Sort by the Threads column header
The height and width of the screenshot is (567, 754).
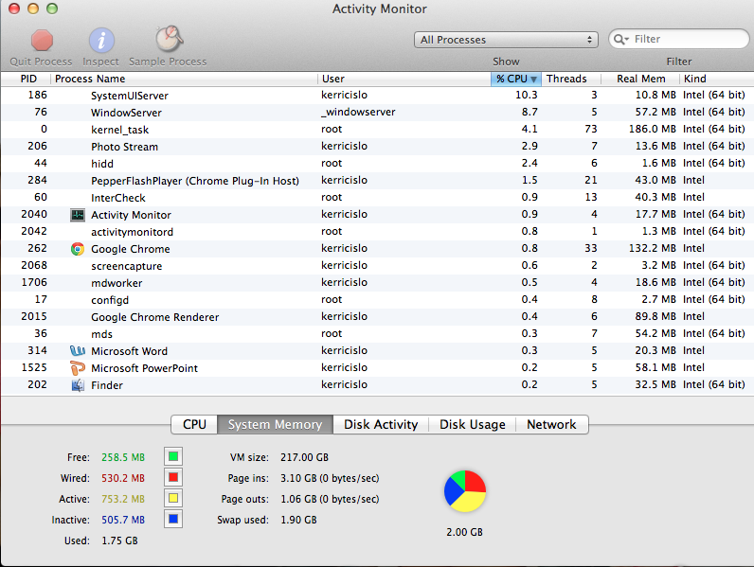click(x=571, y=79)
